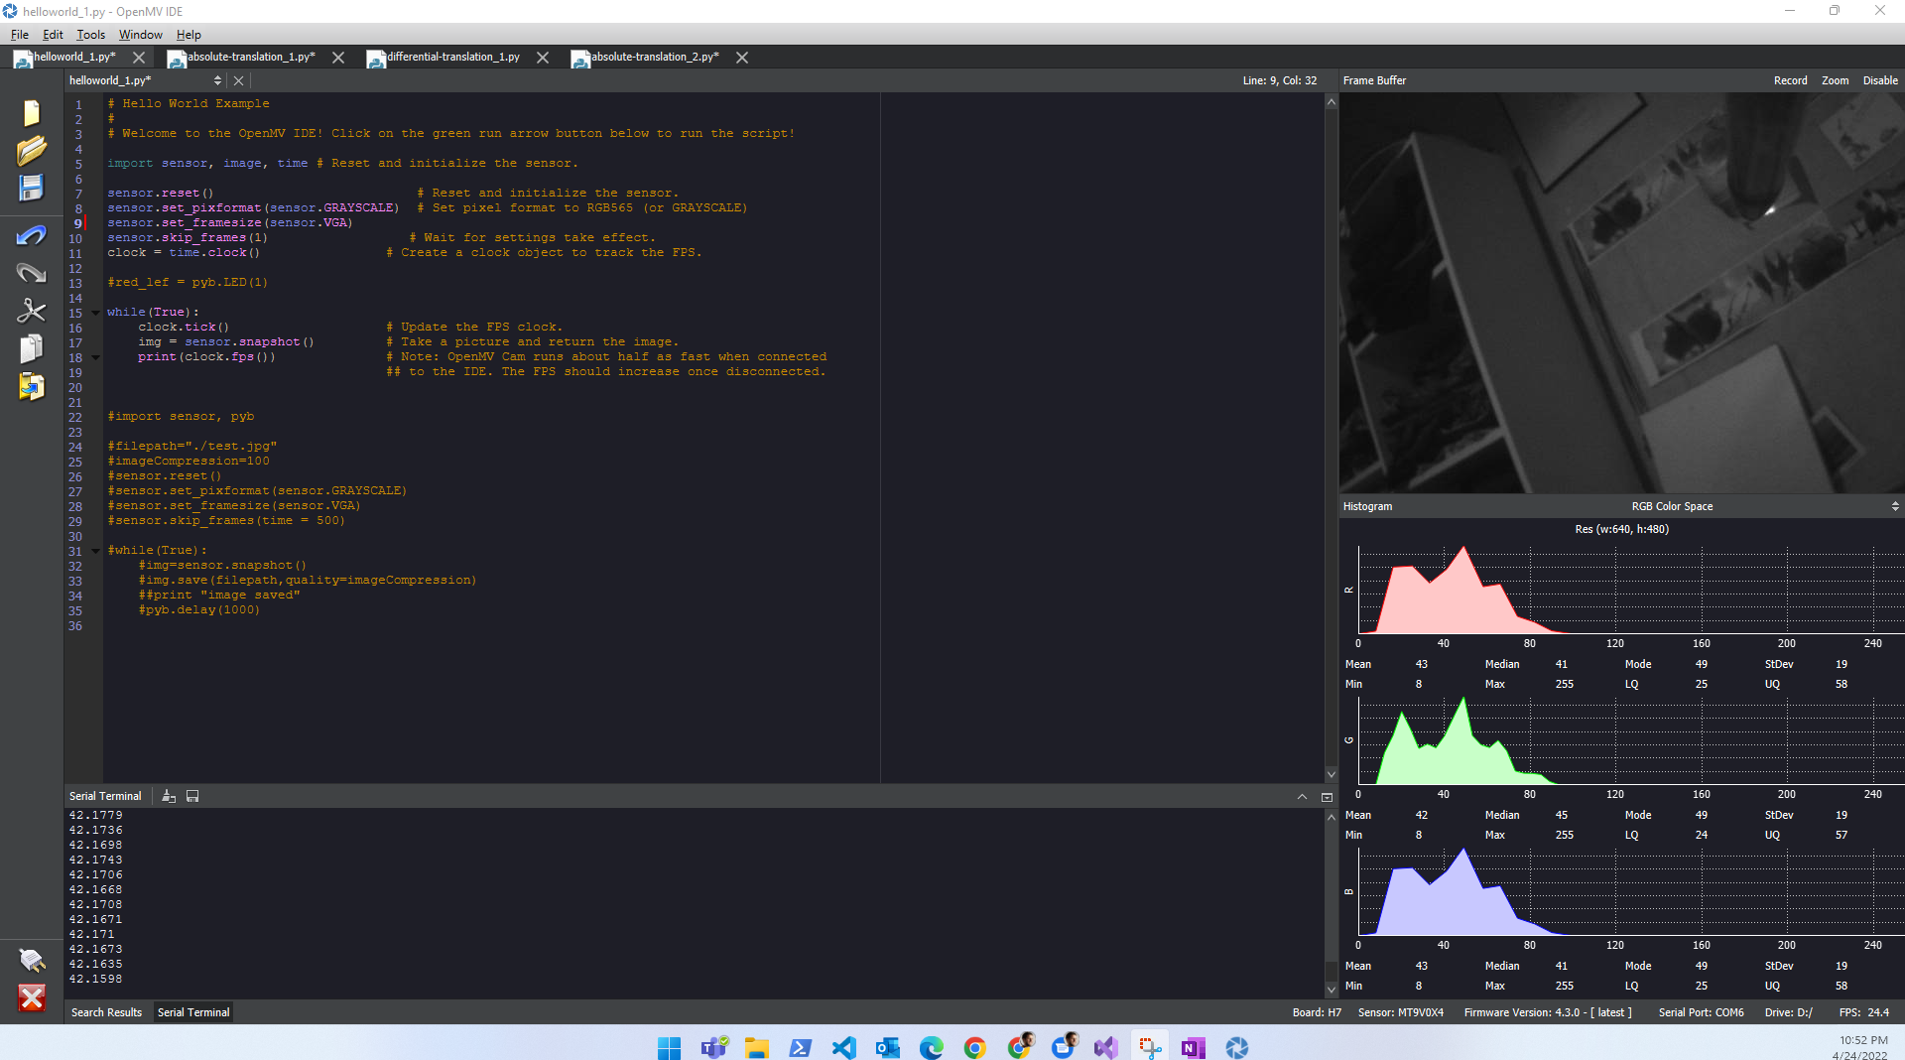The image size is (1905, 1060).
Task: Open the Tools menu
Action: pos(90,34)
